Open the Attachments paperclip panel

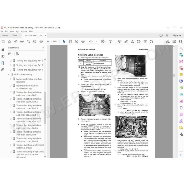pos(3,70)
